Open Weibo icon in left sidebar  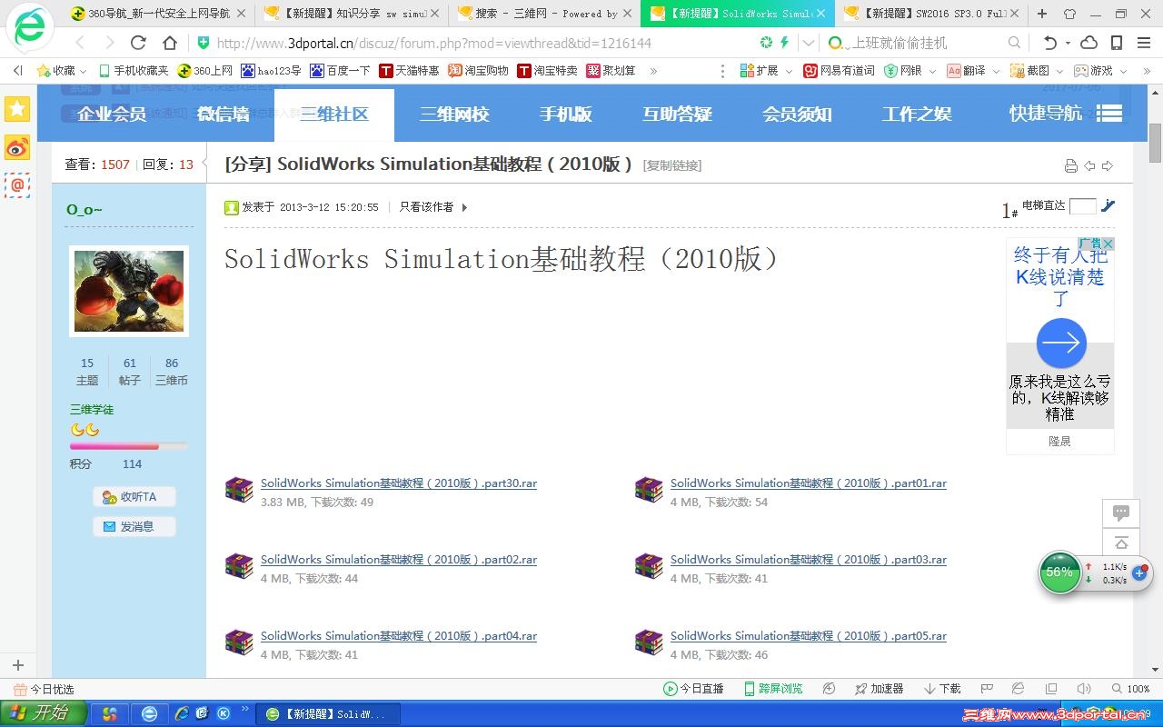[17, 147]
